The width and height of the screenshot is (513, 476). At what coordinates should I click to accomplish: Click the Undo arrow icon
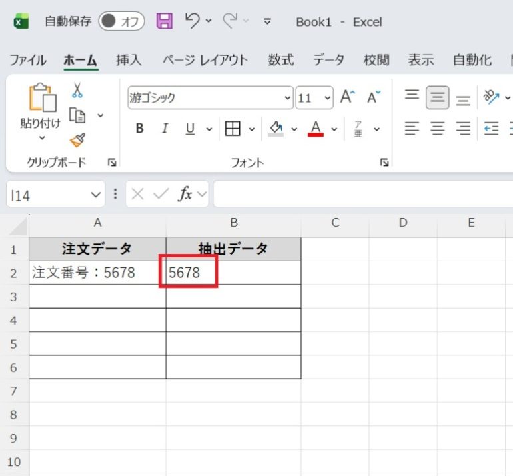[192, 20]
